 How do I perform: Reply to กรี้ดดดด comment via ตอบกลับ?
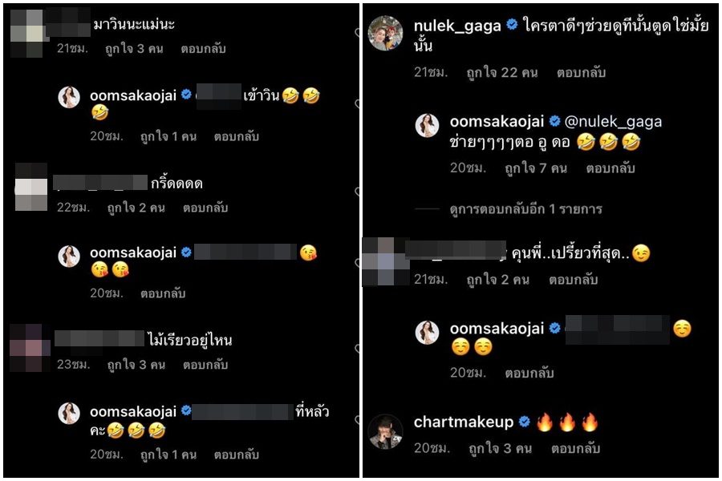(x=205, y=208)
